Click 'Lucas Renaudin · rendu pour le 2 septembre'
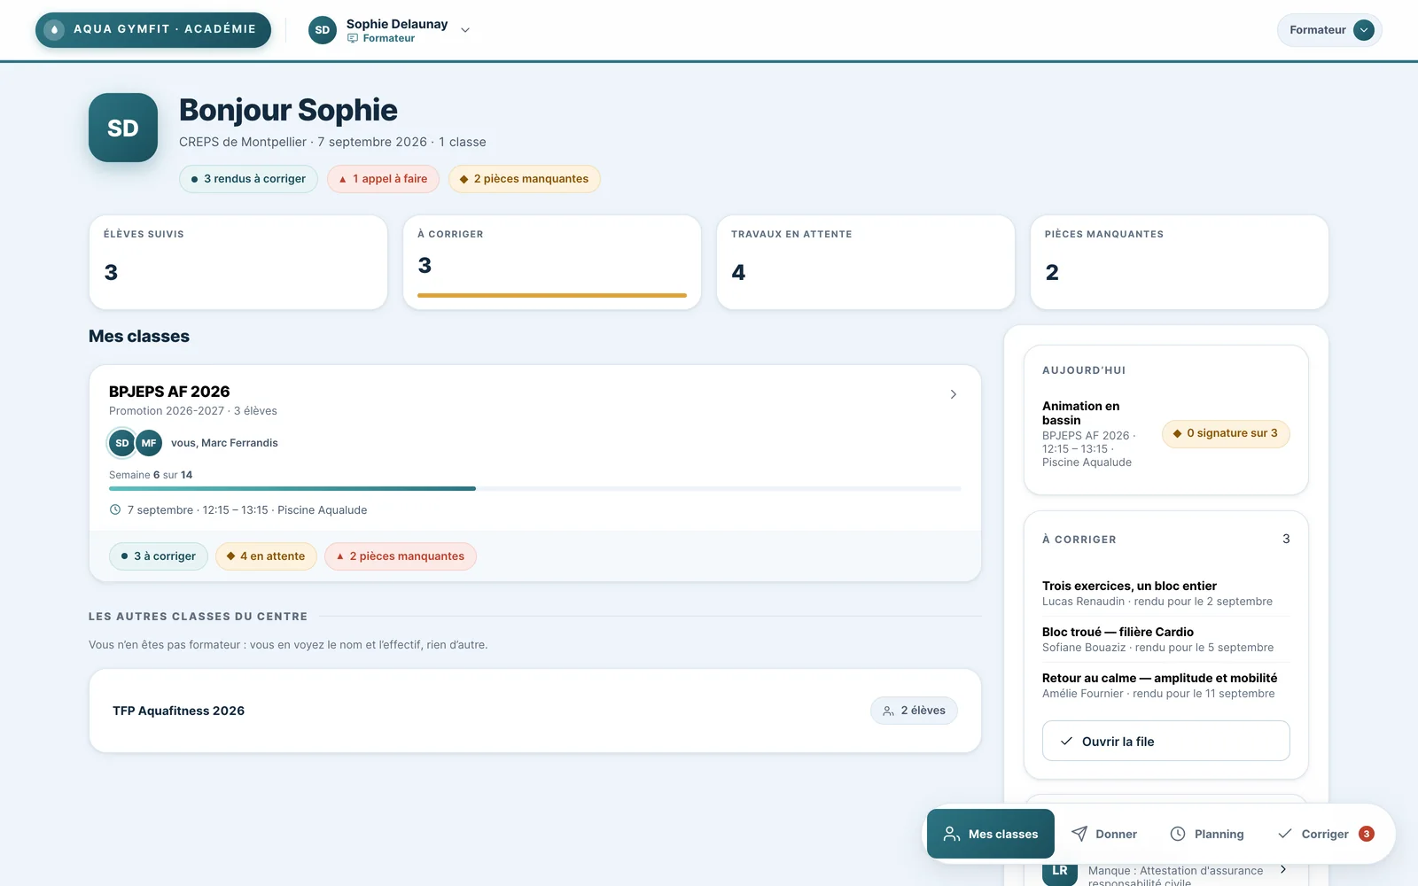The width and height of the screenshot is (1418, 886). coord(1157,602)
